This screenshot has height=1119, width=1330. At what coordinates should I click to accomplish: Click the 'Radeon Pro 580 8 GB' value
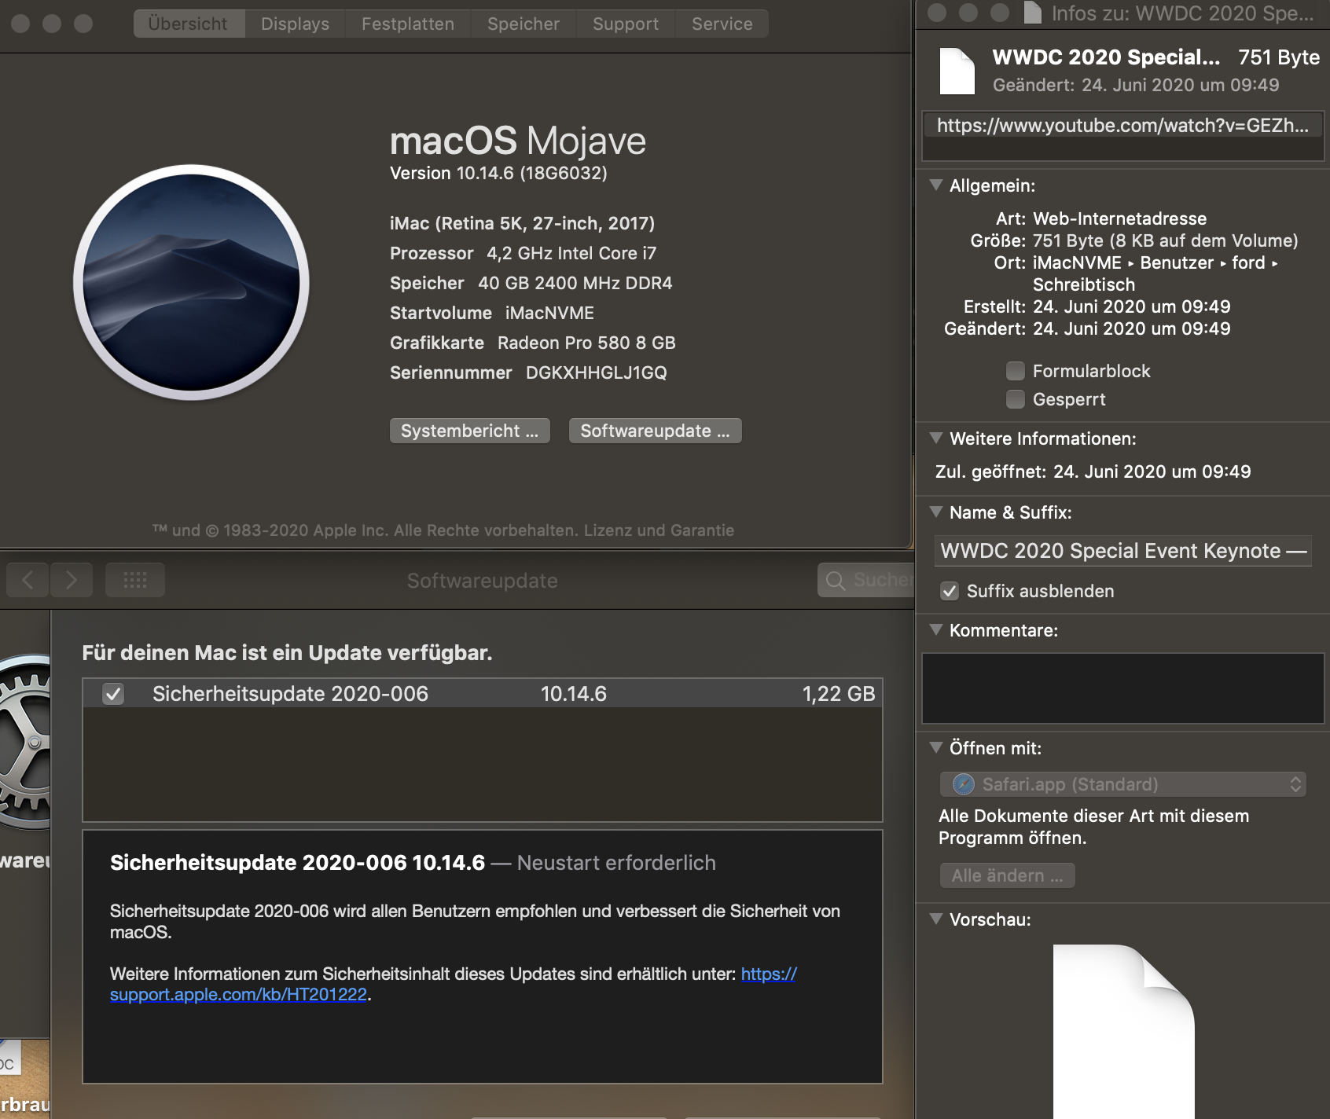click(x=586, y=343)
